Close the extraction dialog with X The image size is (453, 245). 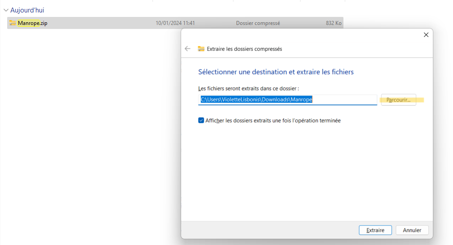(426, 35)
